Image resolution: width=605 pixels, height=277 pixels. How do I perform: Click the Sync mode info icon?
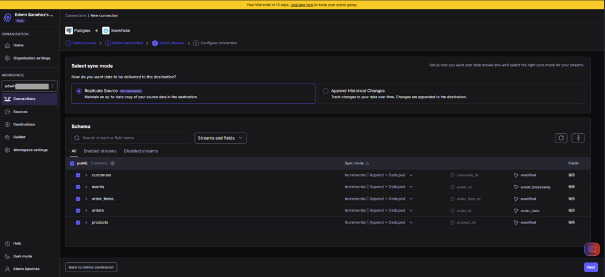point(367,163)
